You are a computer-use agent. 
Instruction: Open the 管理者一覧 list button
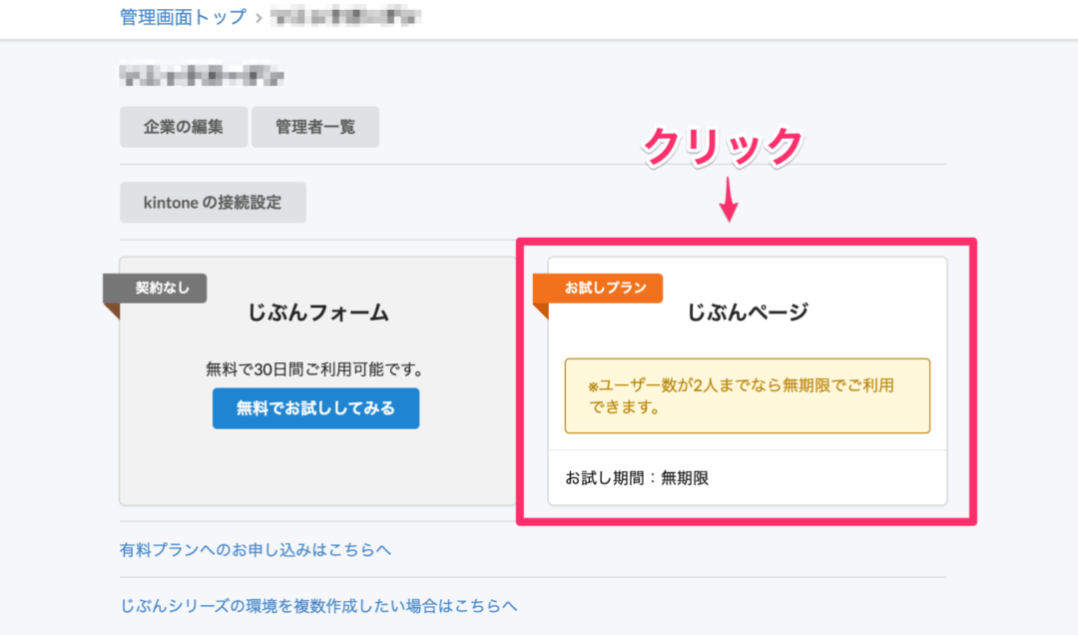314,127
